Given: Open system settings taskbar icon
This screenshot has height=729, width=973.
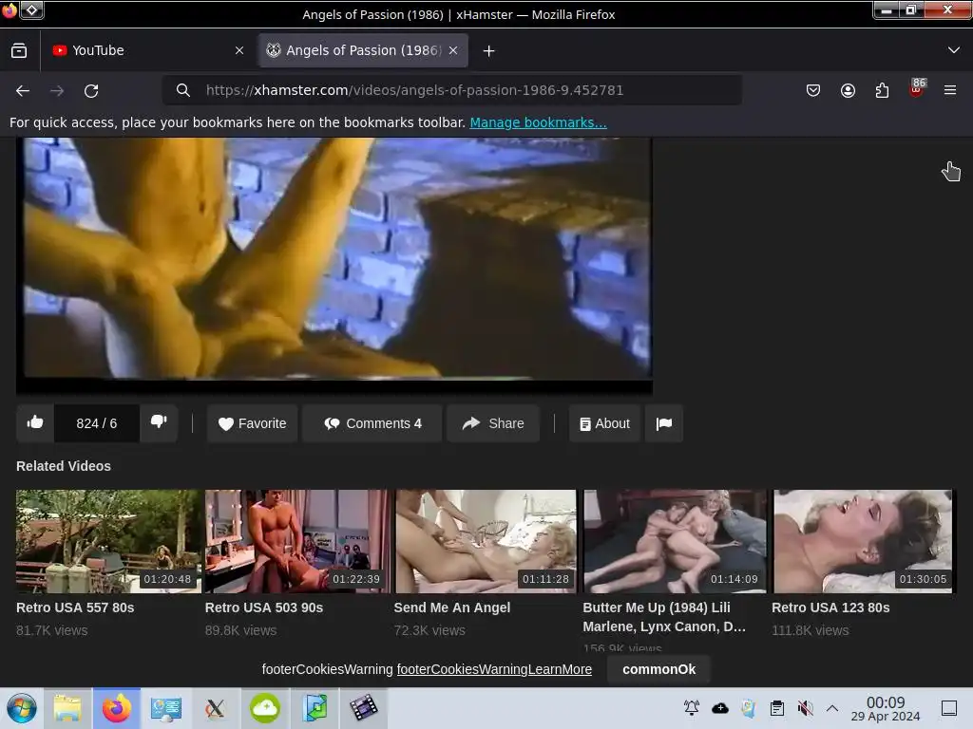Looking at the screenshot, I should tap(165, 708).
